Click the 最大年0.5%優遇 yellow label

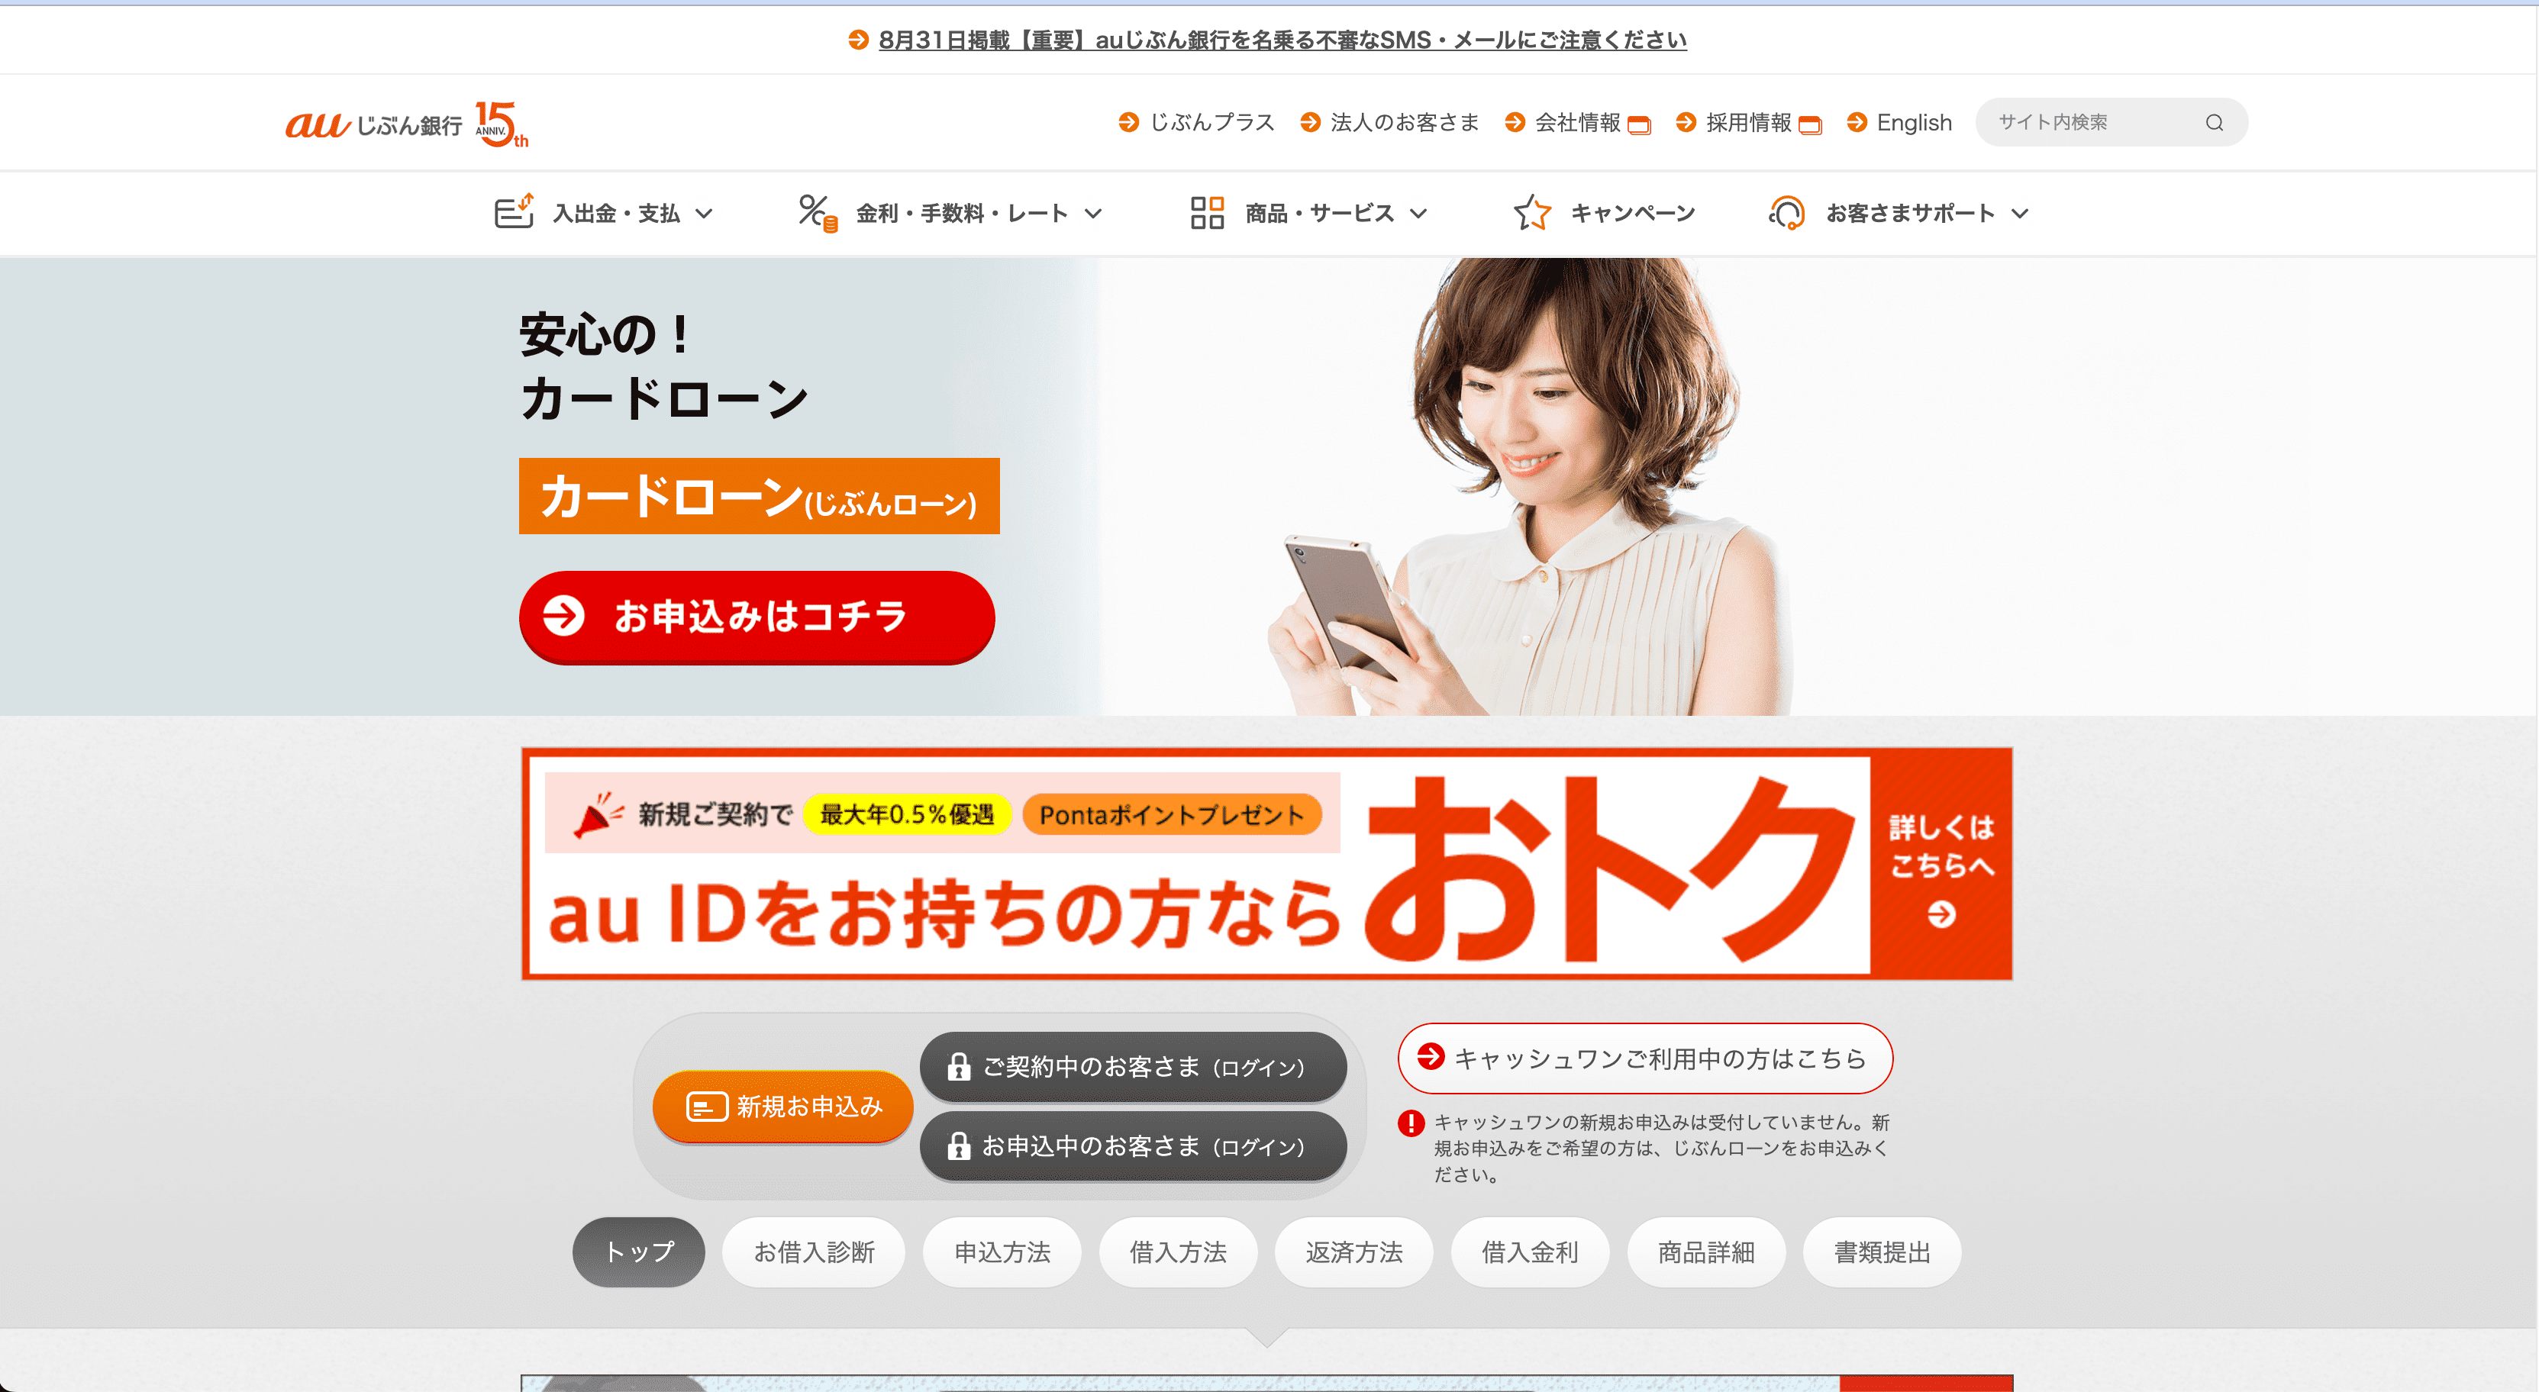(908, 814)
